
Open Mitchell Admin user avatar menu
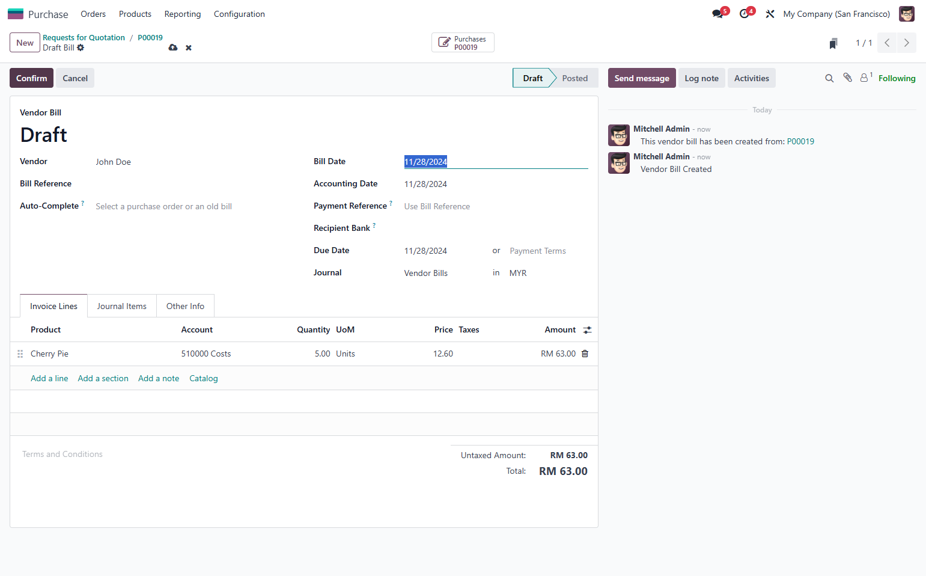(x=906, y=14)
